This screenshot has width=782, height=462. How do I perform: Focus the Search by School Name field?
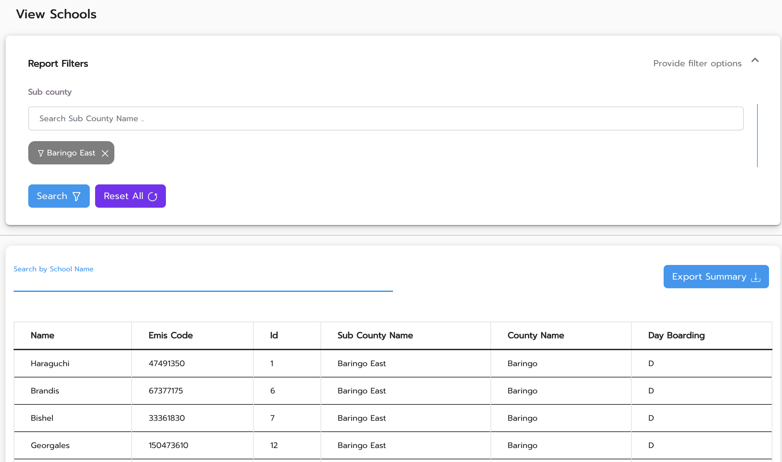(203, 282)
